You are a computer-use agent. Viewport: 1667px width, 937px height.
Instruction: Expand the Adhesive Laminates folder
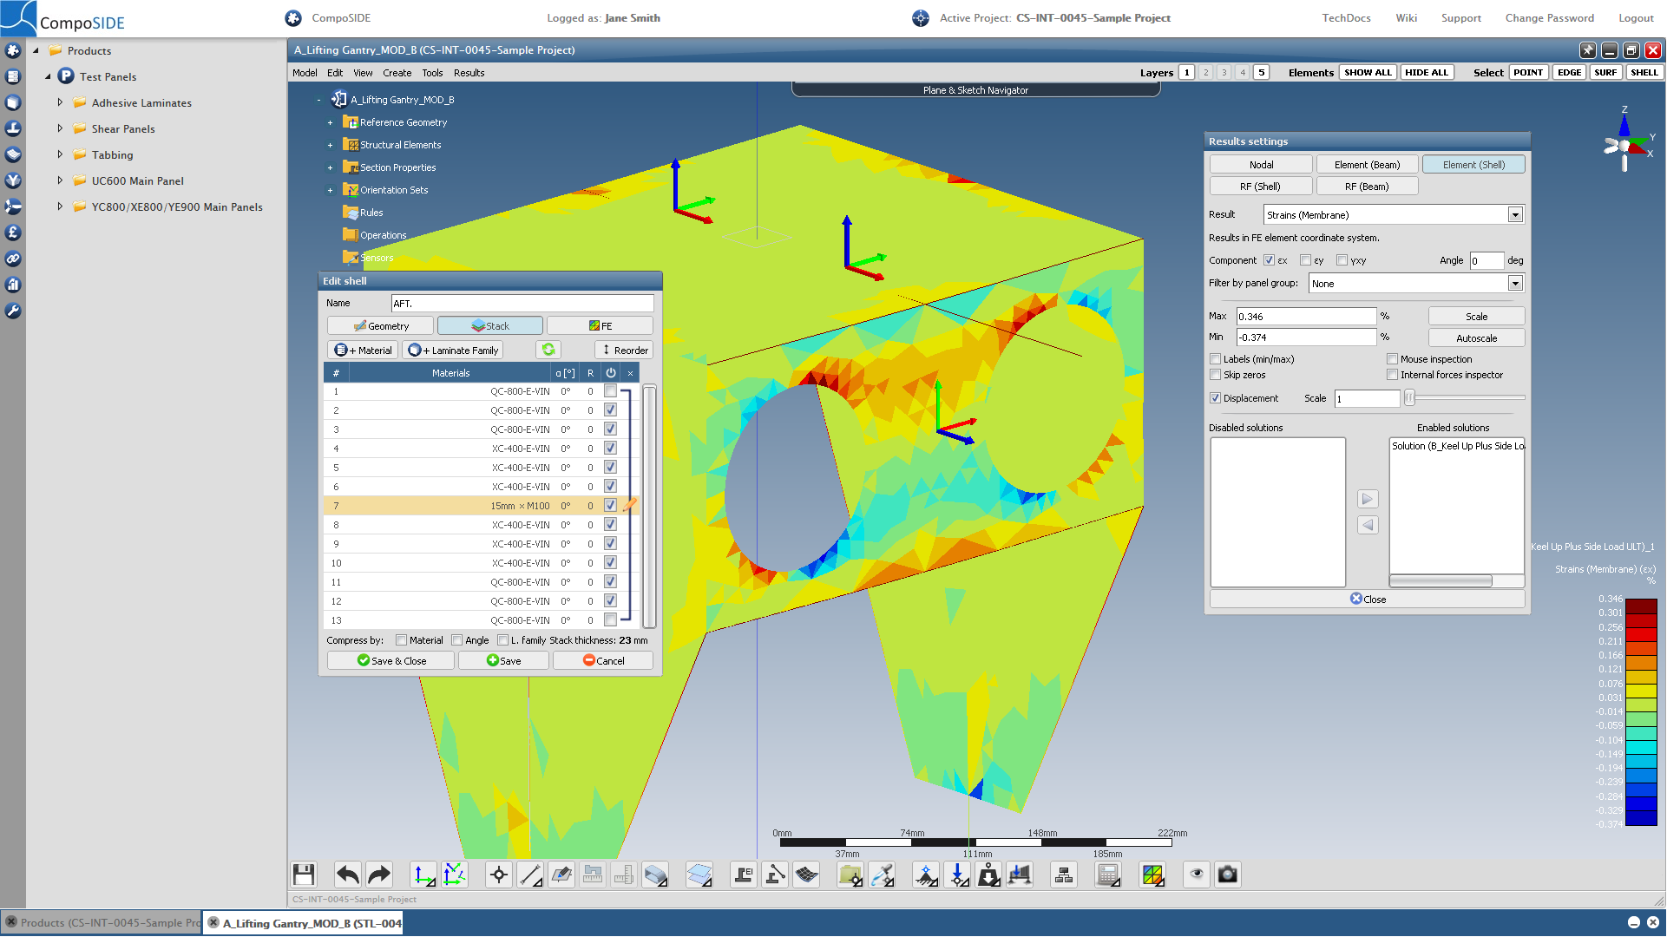coord(60,102)
